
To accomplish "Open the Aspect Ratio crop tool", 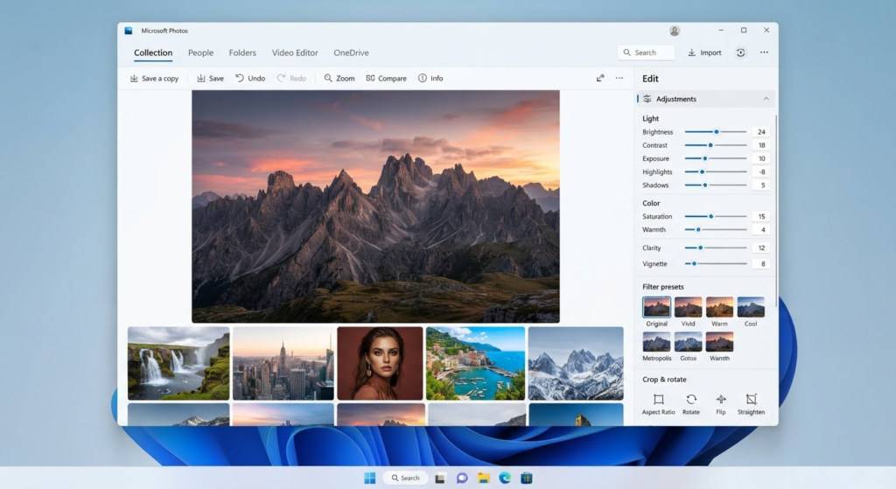I will point(658,404).
